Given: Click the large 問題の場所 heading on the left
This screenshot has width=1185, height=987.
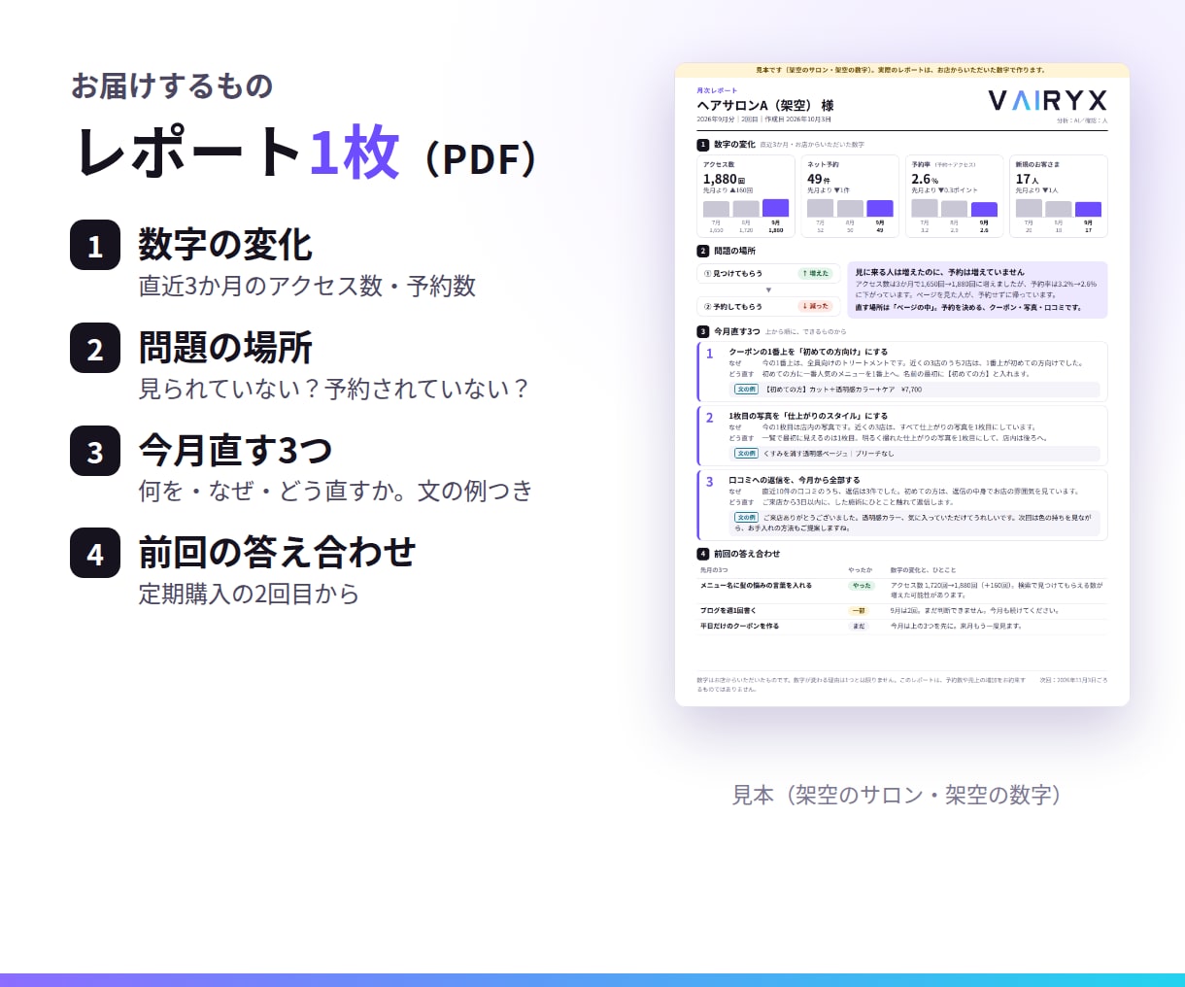Looking at the screenshot, I should click(225, 347).
